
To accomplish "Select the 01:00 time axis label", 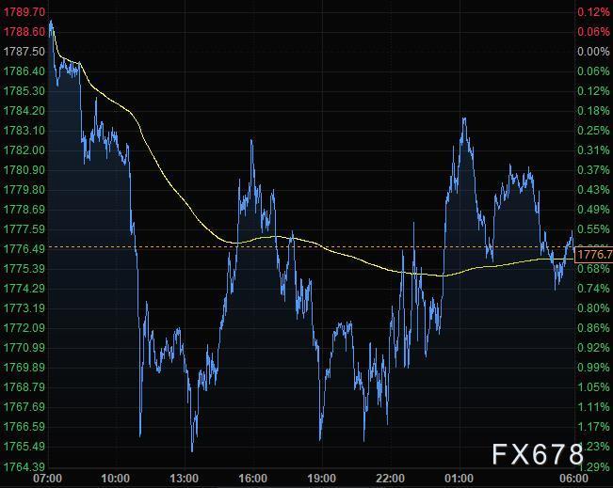I will [x=459, y=478].
